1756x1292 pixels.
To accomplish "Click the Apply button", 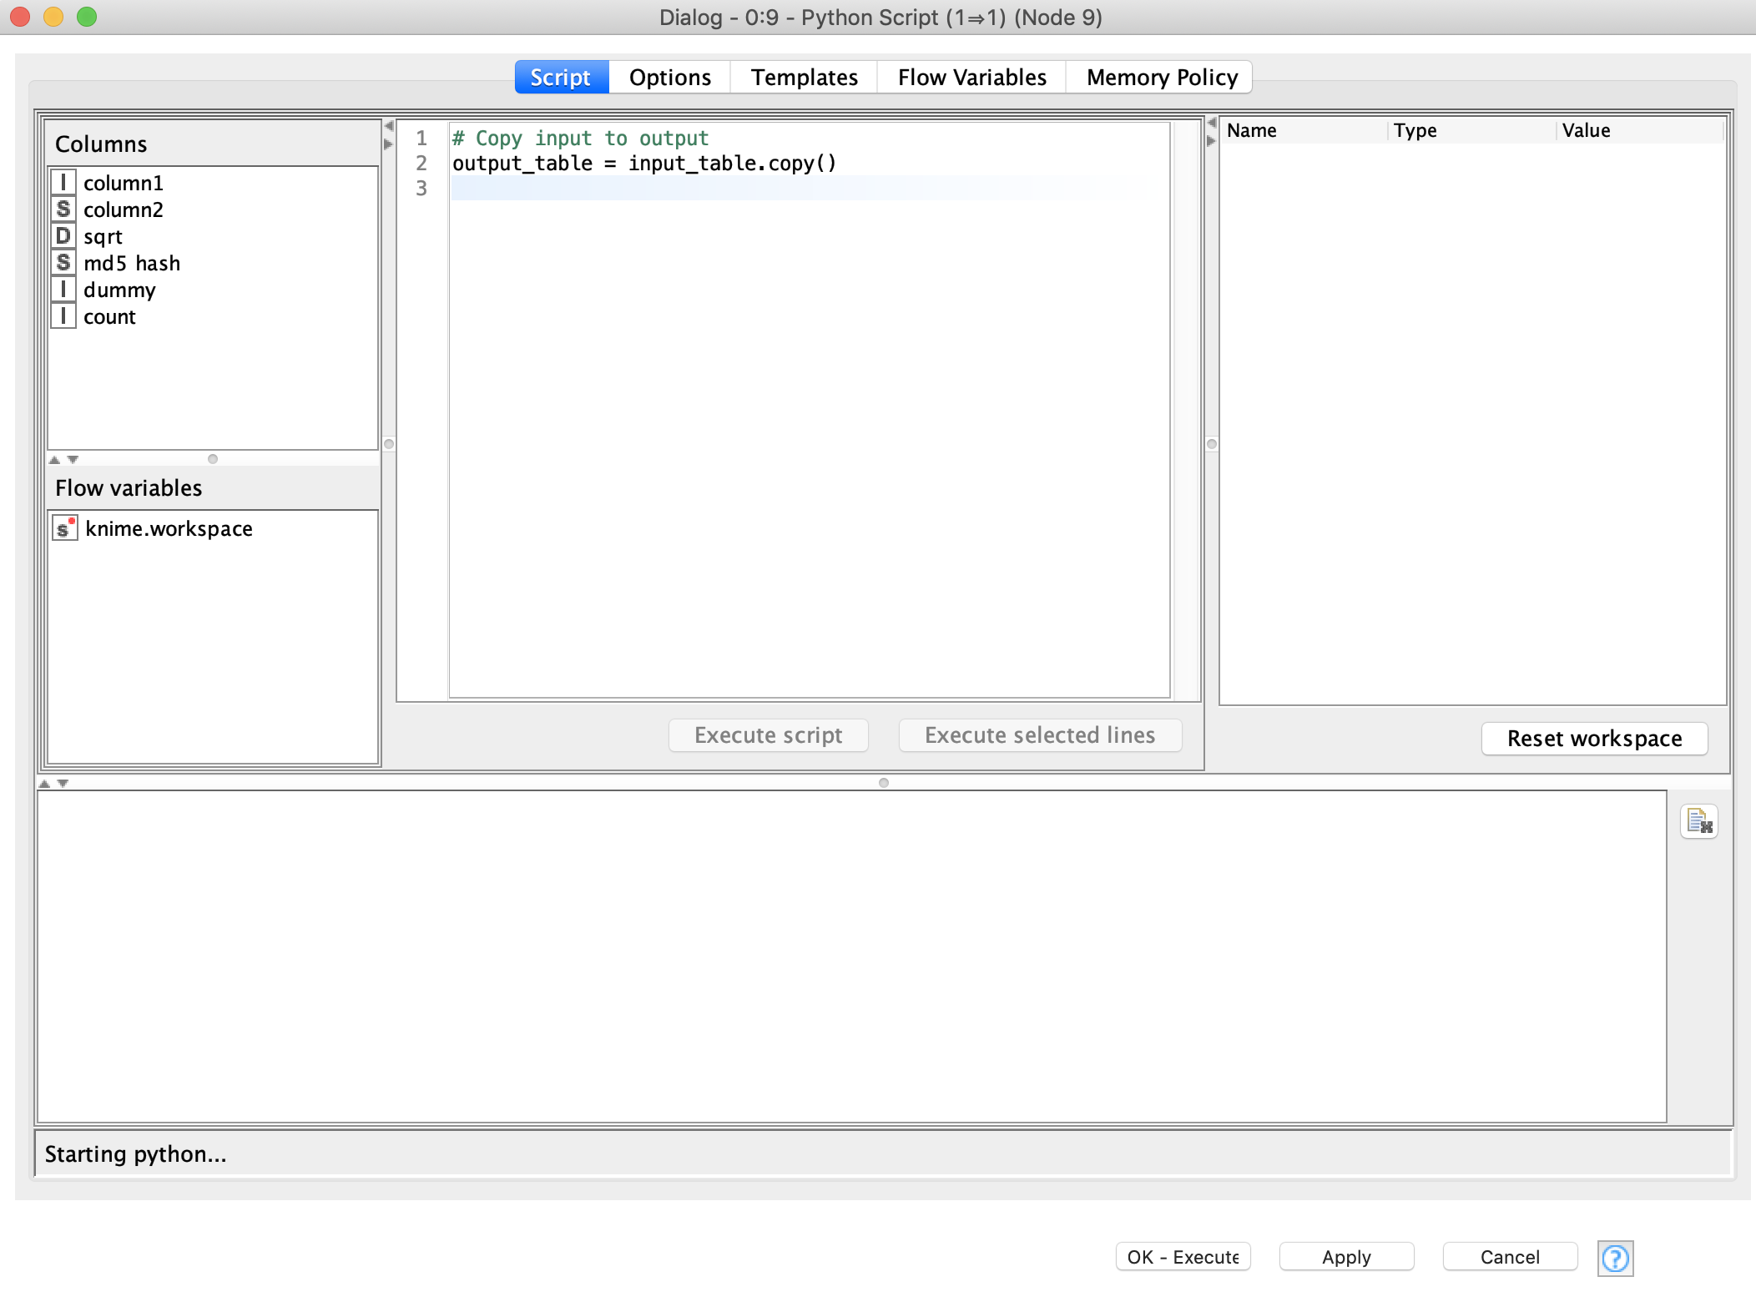I will click(x=1345, y=1257).
